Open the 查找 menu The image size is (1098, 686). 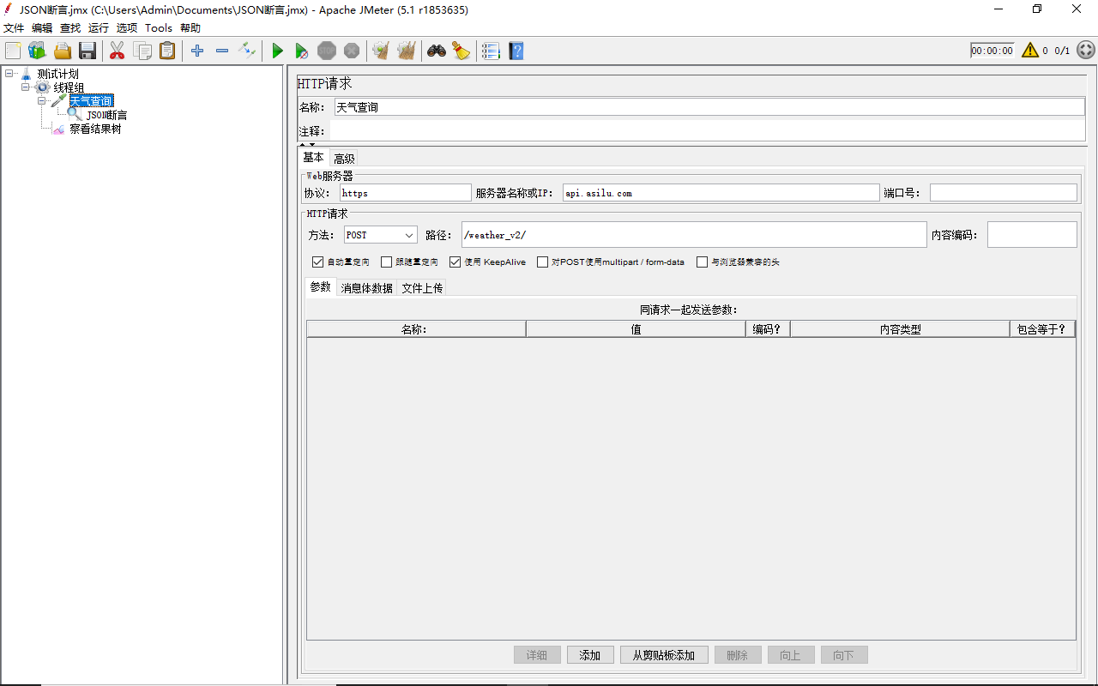(x=70, y=28)
